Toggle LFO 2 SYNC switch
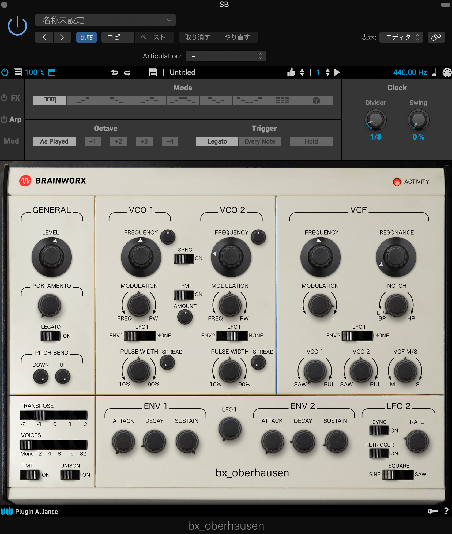Viewport: 452px width, 534px height. pyautogui.click(x=379, y=430)
